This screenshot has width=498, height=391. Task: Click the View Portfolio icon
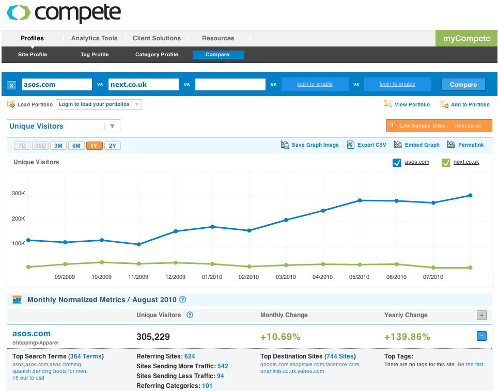387,104
